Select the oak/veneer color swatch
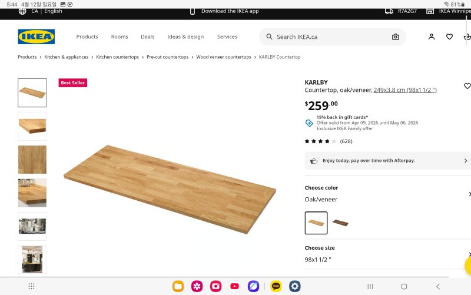This screenshot has height=295, width=471. (x=316, y=223)
